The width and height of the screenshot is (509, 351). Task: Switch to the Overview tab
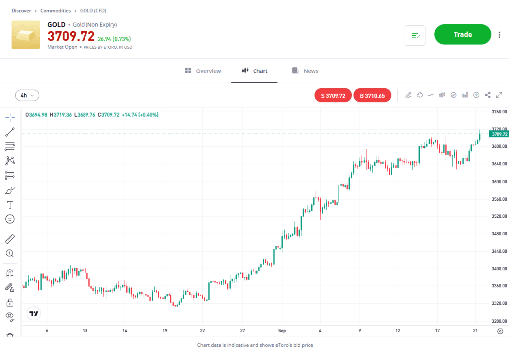click(203, 71)
